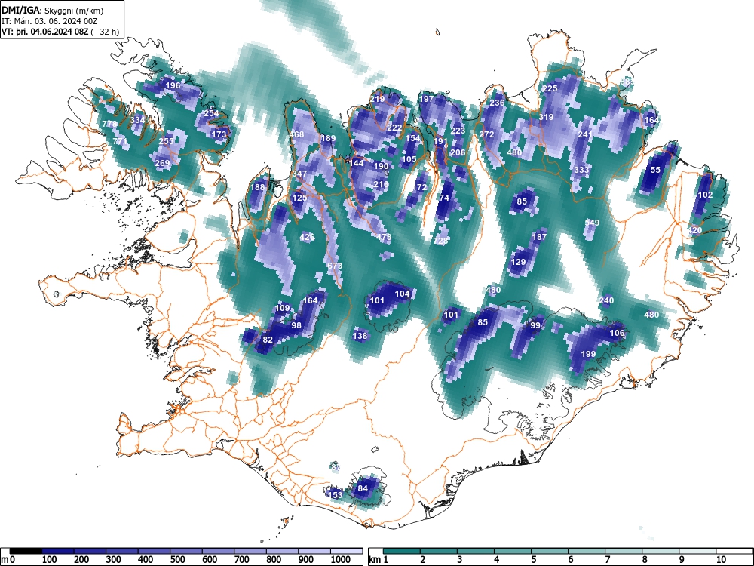
Task: Click the black 0–100 m legend swatch
Action: pos(26,551)
